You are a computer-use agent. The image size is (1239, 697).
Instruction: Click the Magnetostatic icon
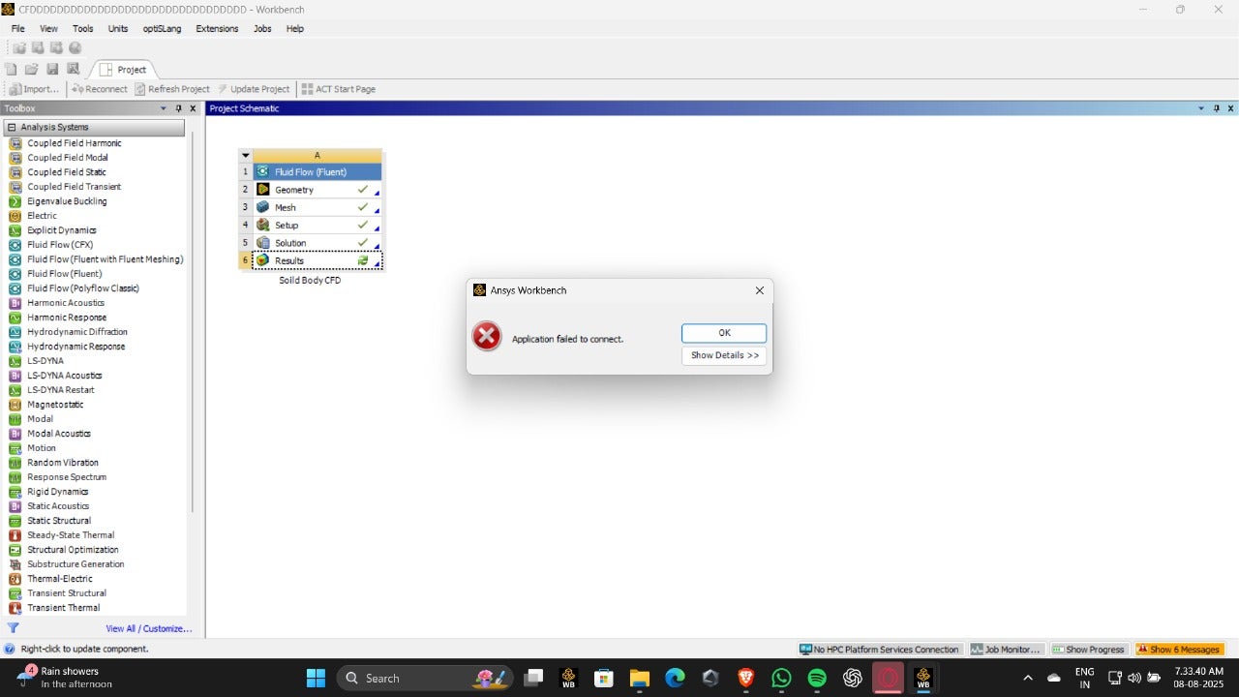pyautogui.click(x=15, y=405)
